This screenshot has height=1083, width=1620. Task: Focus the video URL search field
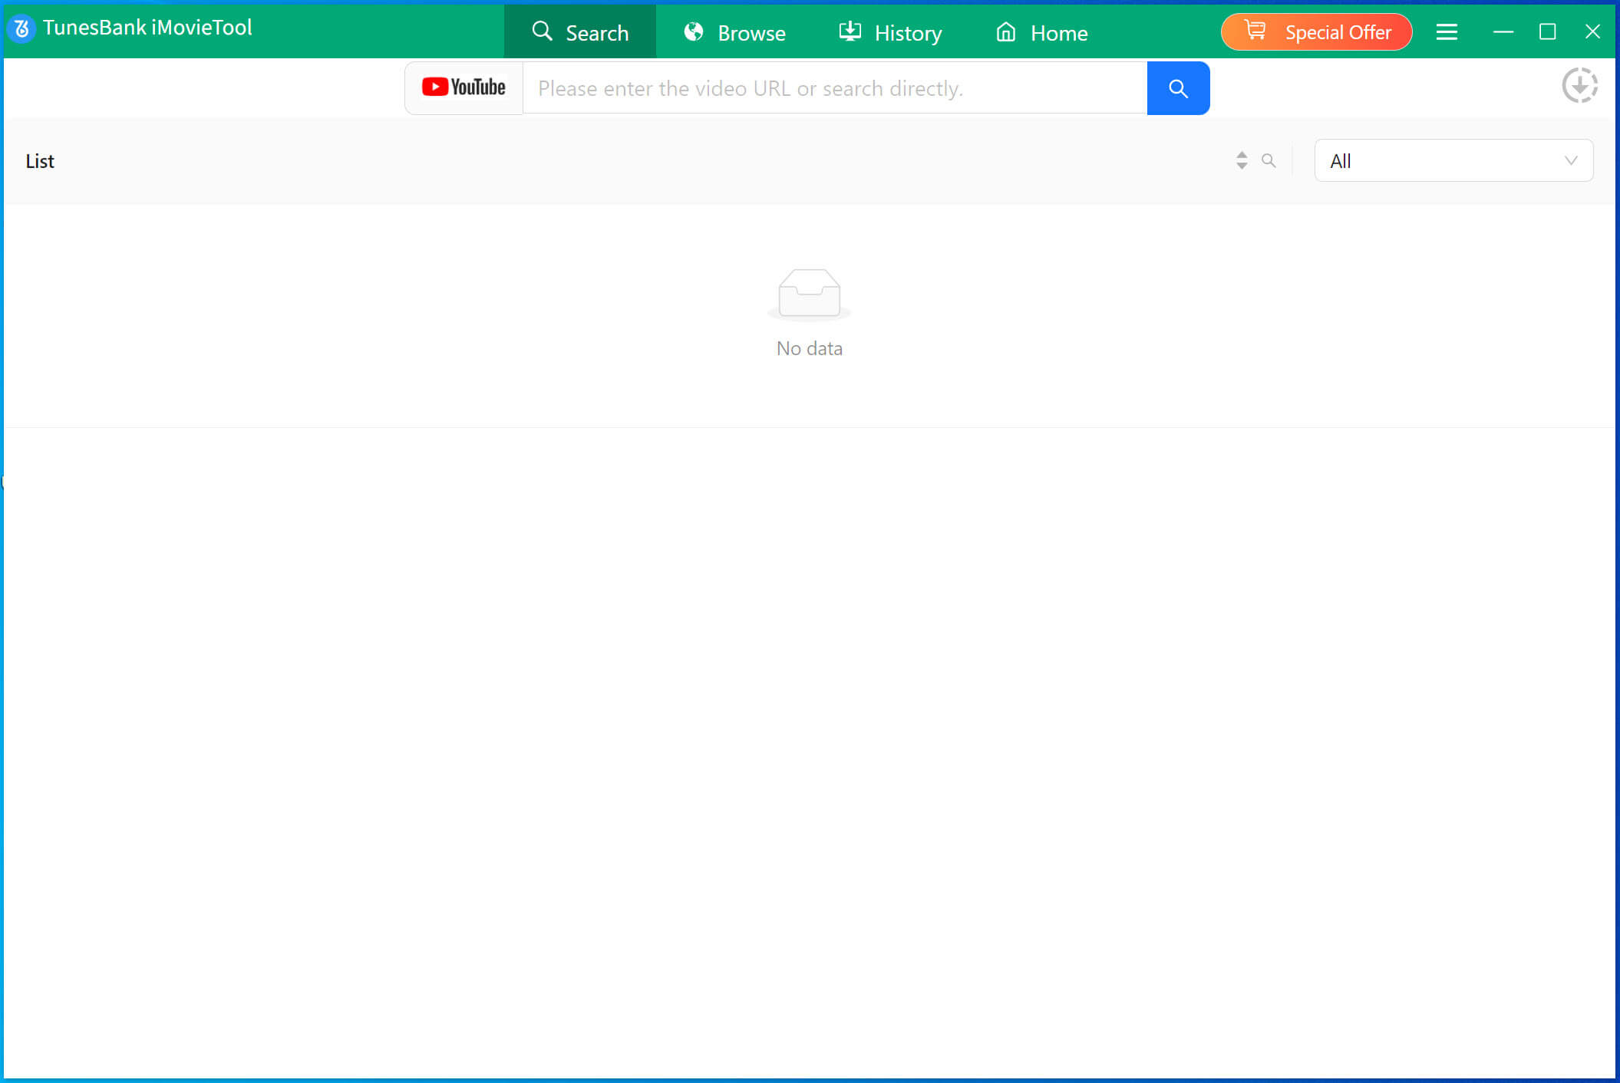click(834, 88)
